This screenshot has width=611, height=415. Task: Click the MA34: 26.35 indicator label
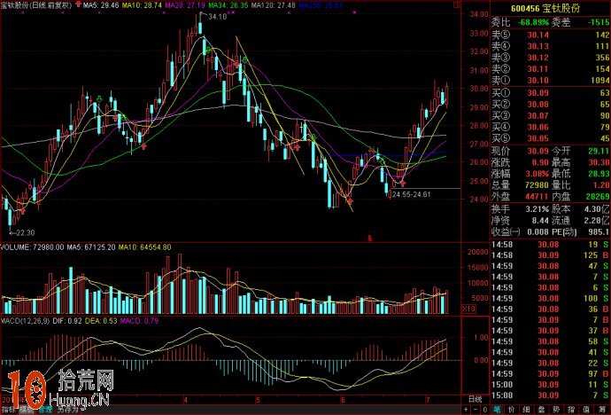pos(228,5)
